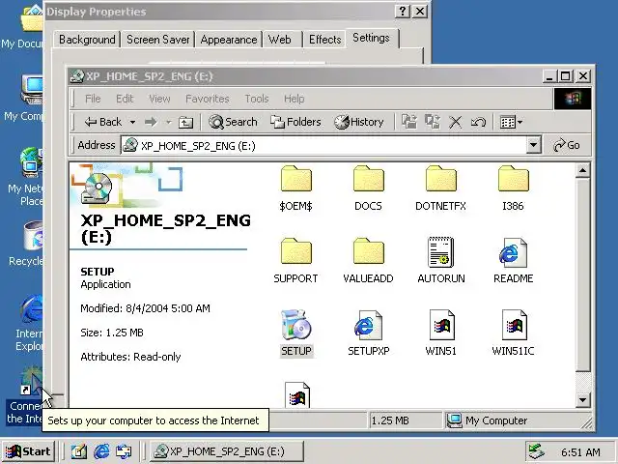This screenshot has width=618, height=464.
Task: Select the DOCS folder
Action: click(368, 179)
